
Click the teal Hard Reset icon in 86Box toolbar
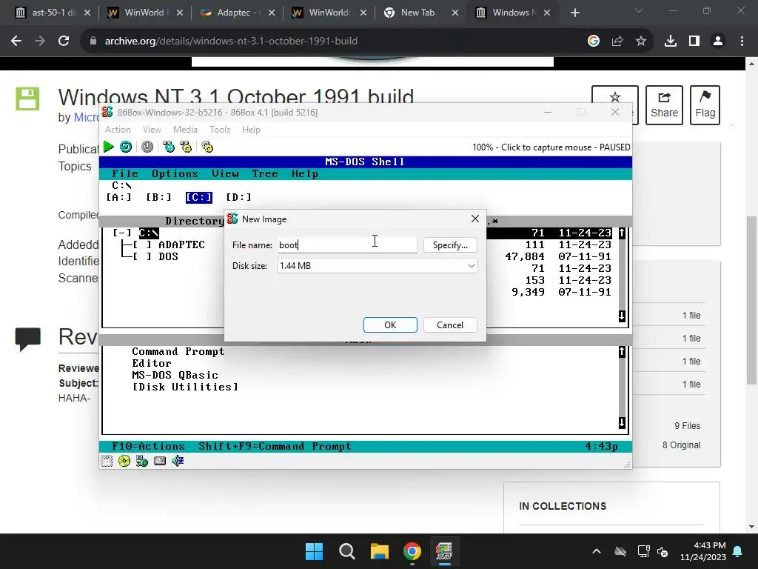tap(126, 147)
